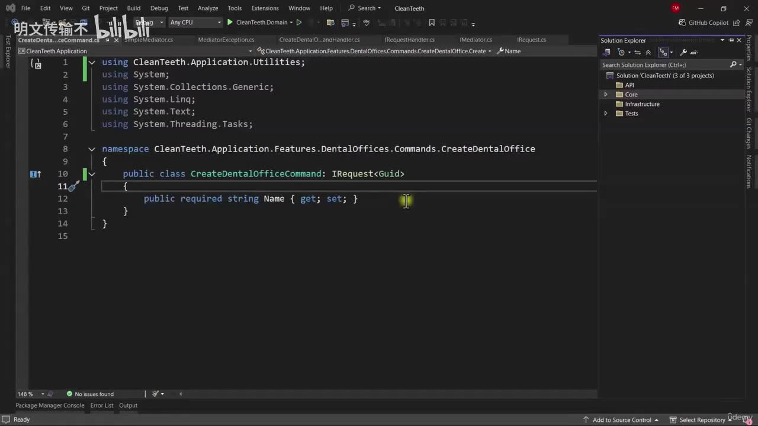Open the CleanTeeth.Domain startup project dropdown arrow
Image resolution: width=758 pixels, height=426 pixels.
291,22
